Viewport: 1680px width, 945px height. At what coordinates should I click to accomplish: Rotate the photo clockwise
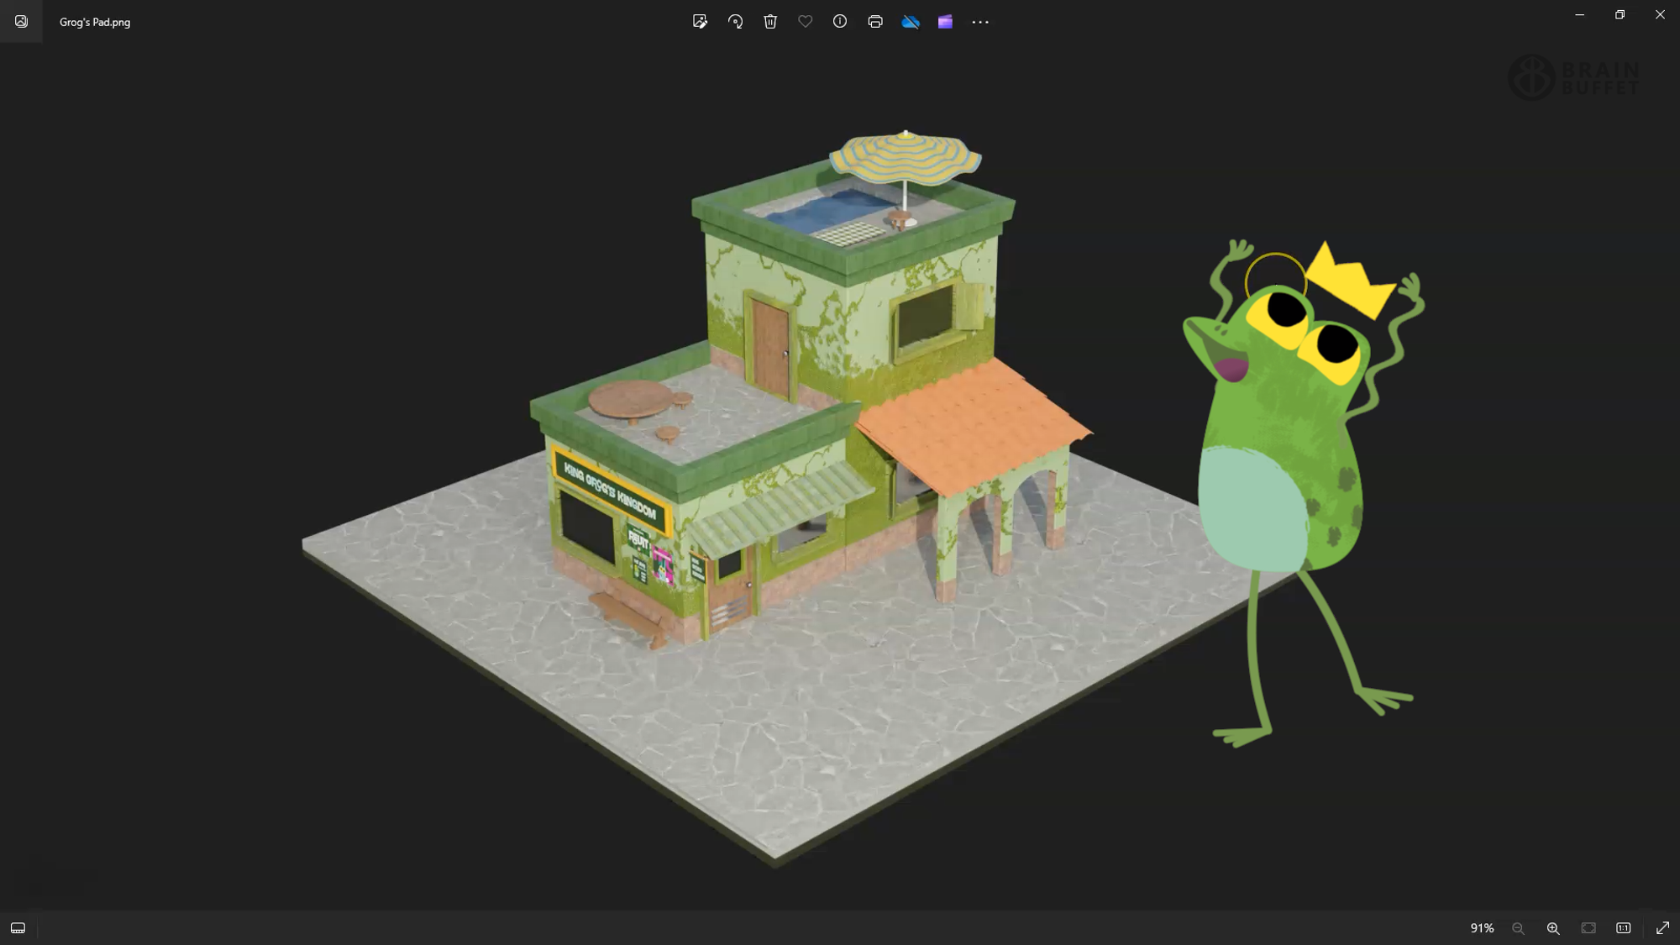pos(735,22)
